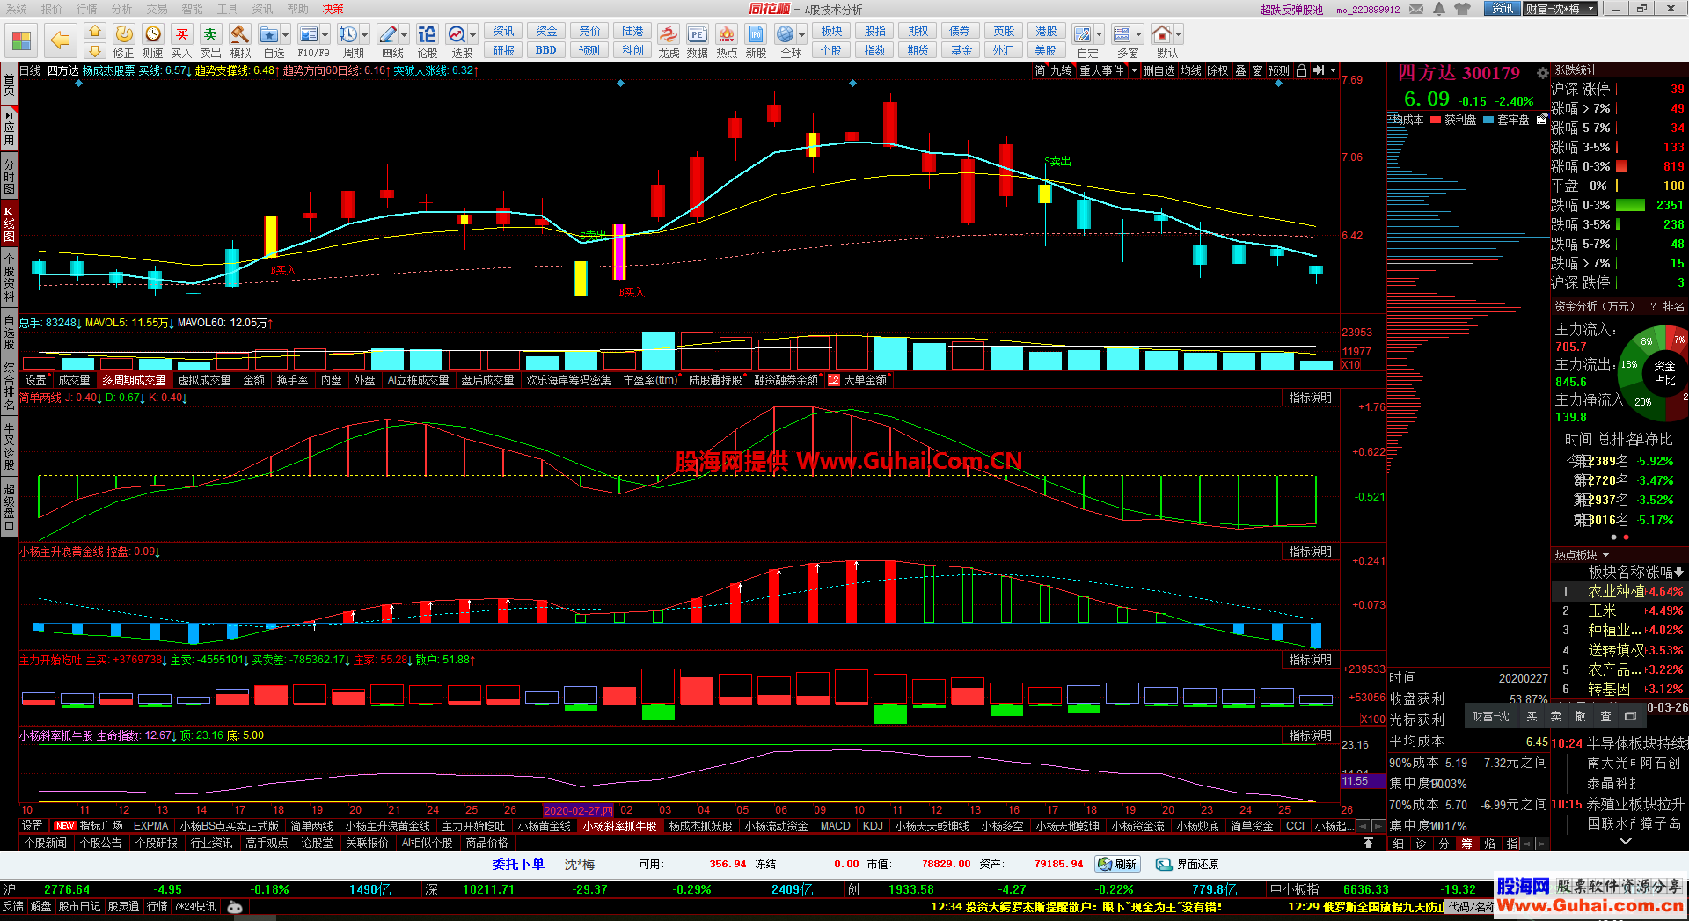
Task: Open the 画线 dropdown arrow
Action: (405, 35)
